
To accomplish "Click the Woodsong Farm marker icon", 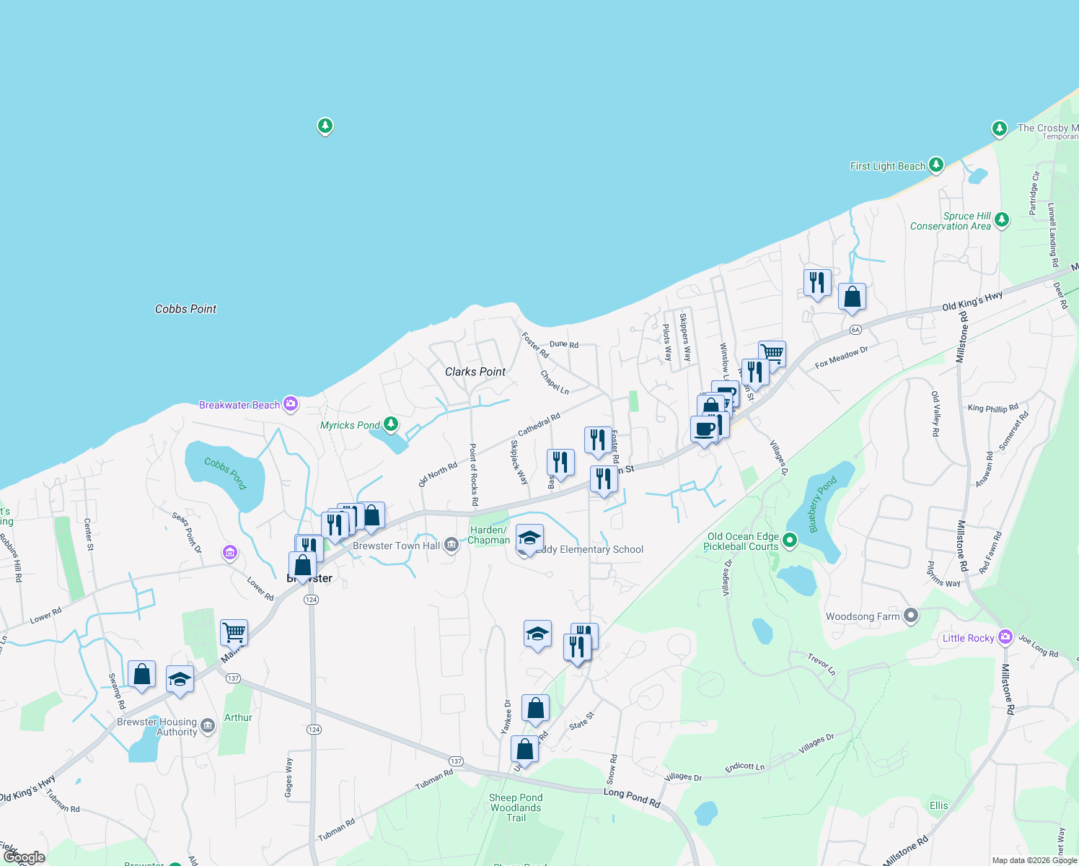I will pos(910,615).
